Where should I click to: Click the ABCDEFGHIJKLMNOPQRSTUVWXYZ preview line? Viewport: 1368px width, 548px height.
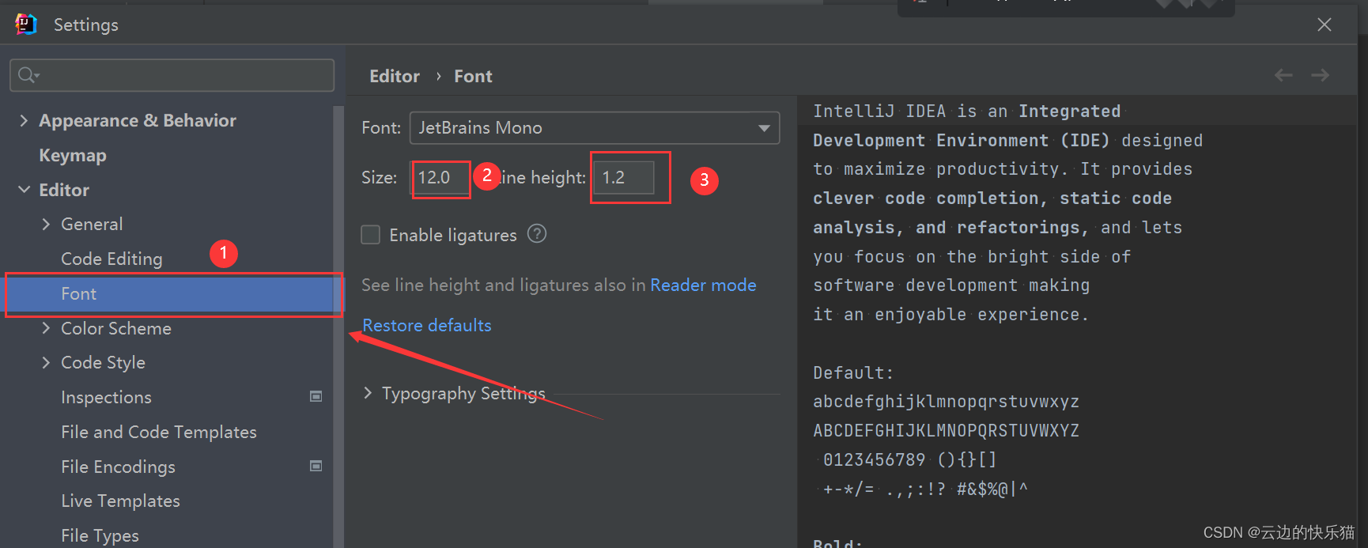(x=946, y=430)
